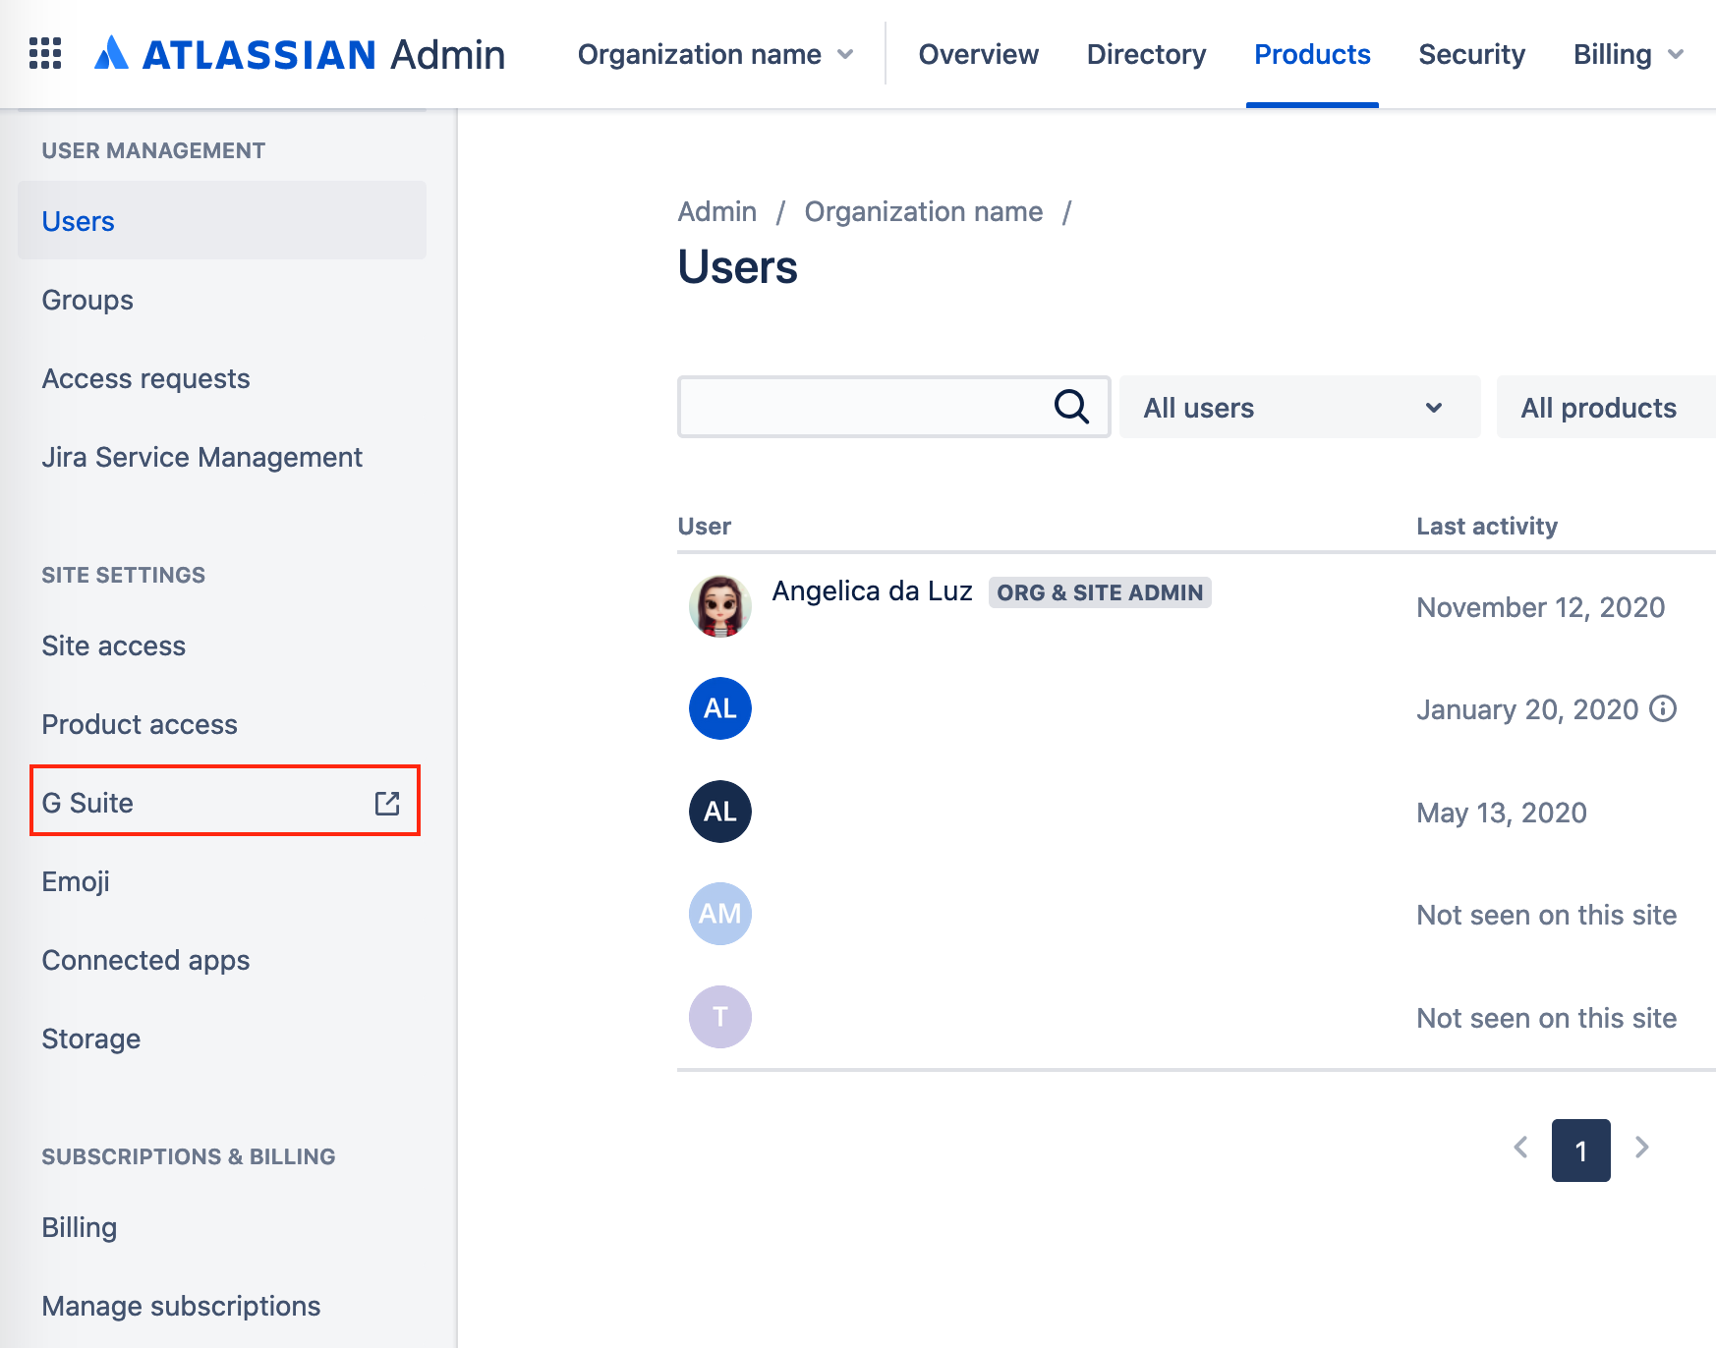Click Angelica da Luz's profile avatar
This screenshot has height=1348, width=1716.
click(x=719, y=606)
